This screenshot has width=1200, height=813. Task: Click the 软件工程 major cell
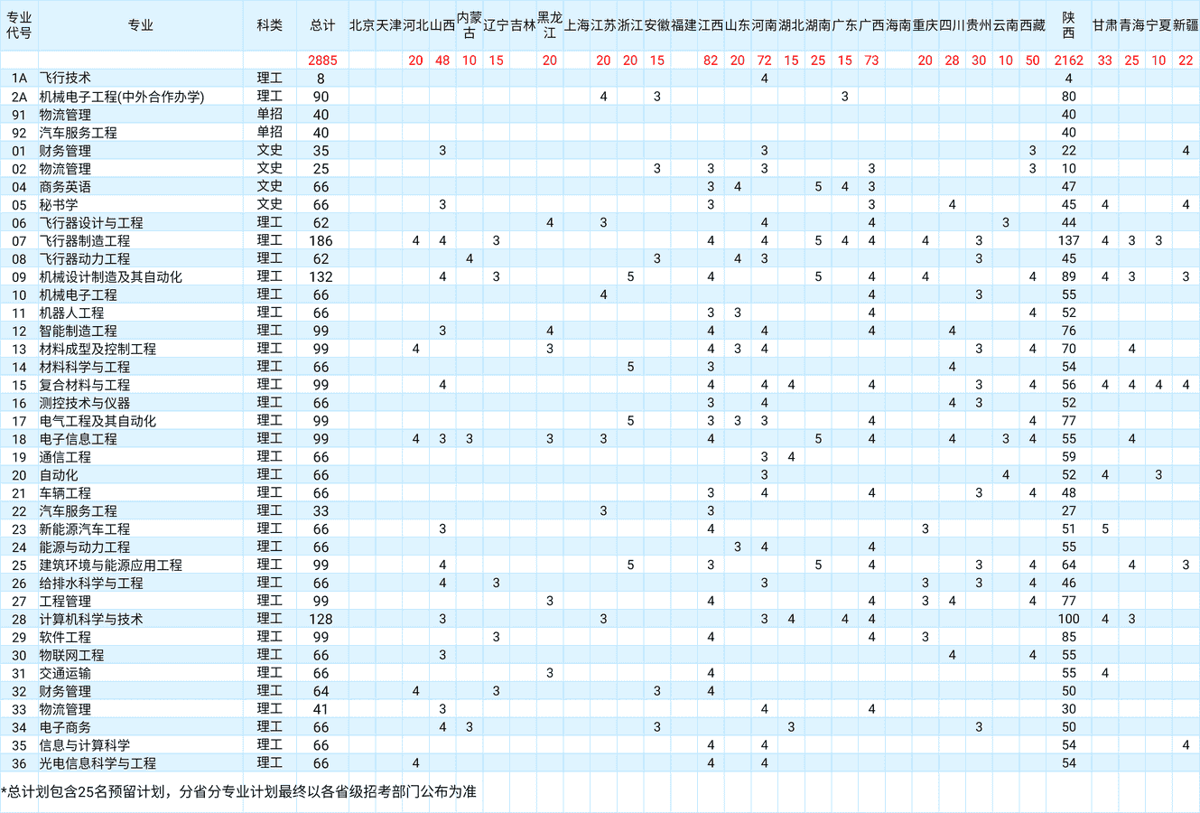point(65,638)
